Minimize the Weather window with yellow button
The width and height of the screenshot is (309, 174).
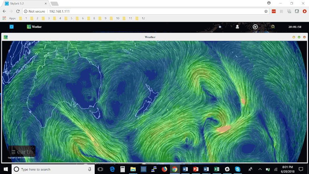pyautogui.click(x=294, y=37)
